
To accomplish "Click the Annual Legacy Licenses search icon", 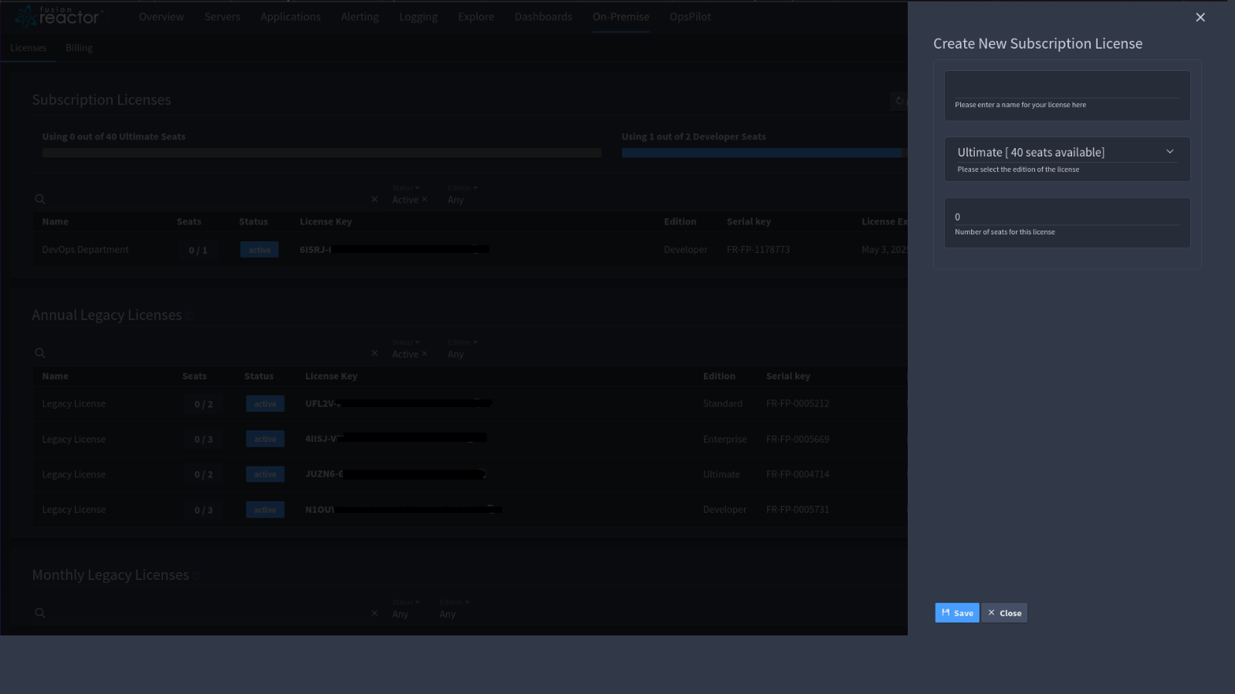I will [40, 353].
